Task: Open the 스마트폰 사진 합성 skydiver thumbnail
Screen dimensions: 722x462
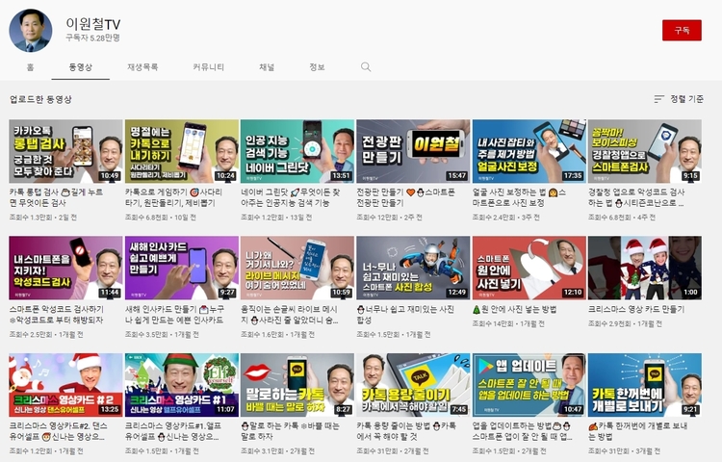Action: point(414,269)
